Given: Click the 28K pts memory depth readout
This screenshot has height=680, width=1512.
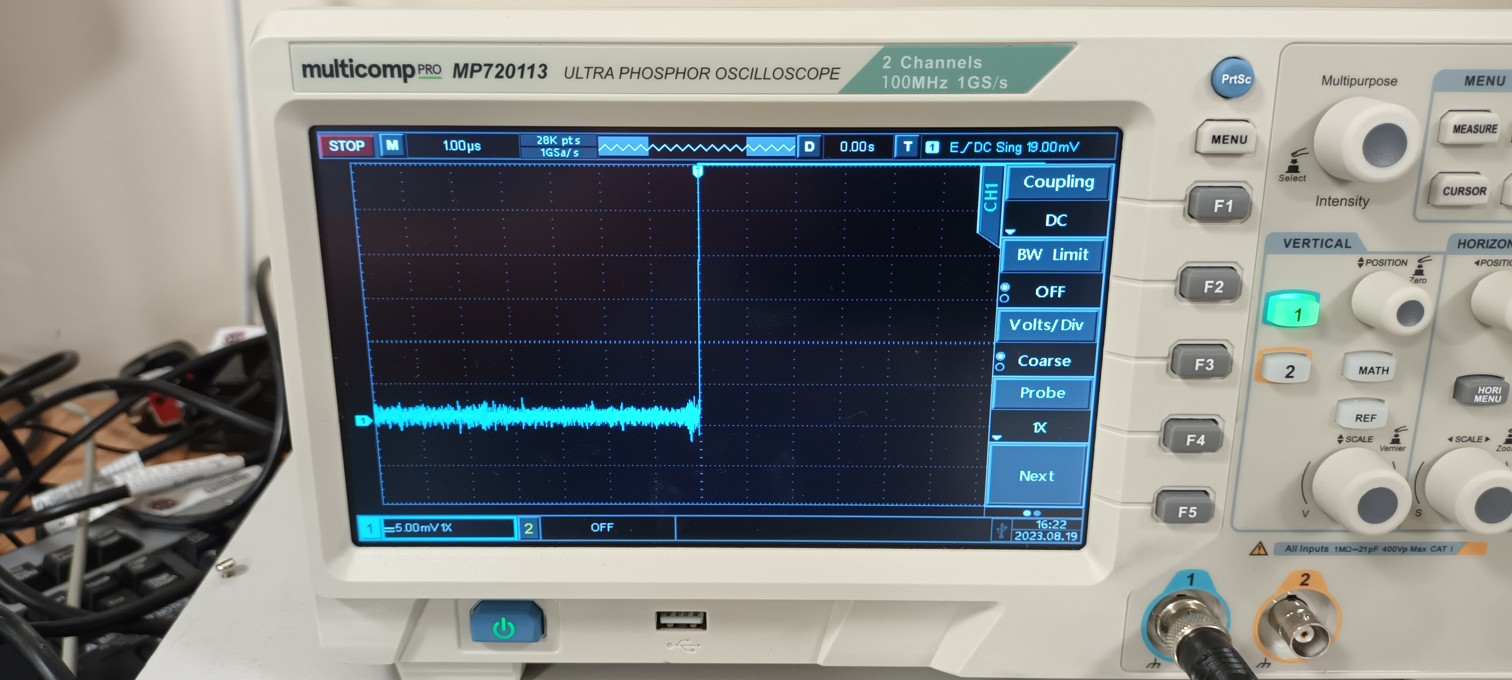Looking at the screenshot, I should (x=558, y=140).
